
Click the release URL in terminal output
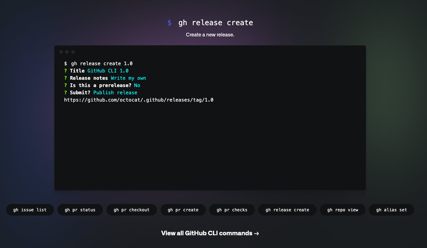point(139,100)
